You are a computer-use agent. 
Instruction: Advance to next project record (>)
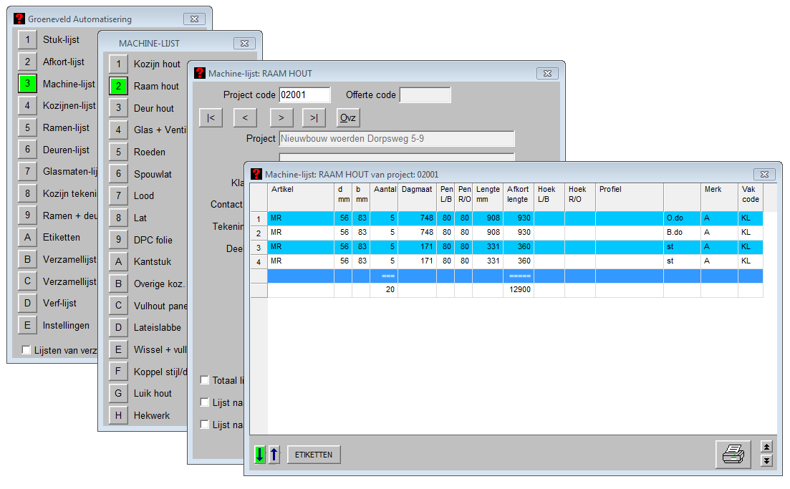point(281,117)
